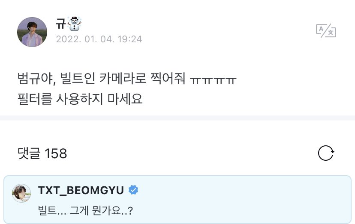
Task: Click the post line 필터를 사용하지 마세요
Action: click(80, 99)
